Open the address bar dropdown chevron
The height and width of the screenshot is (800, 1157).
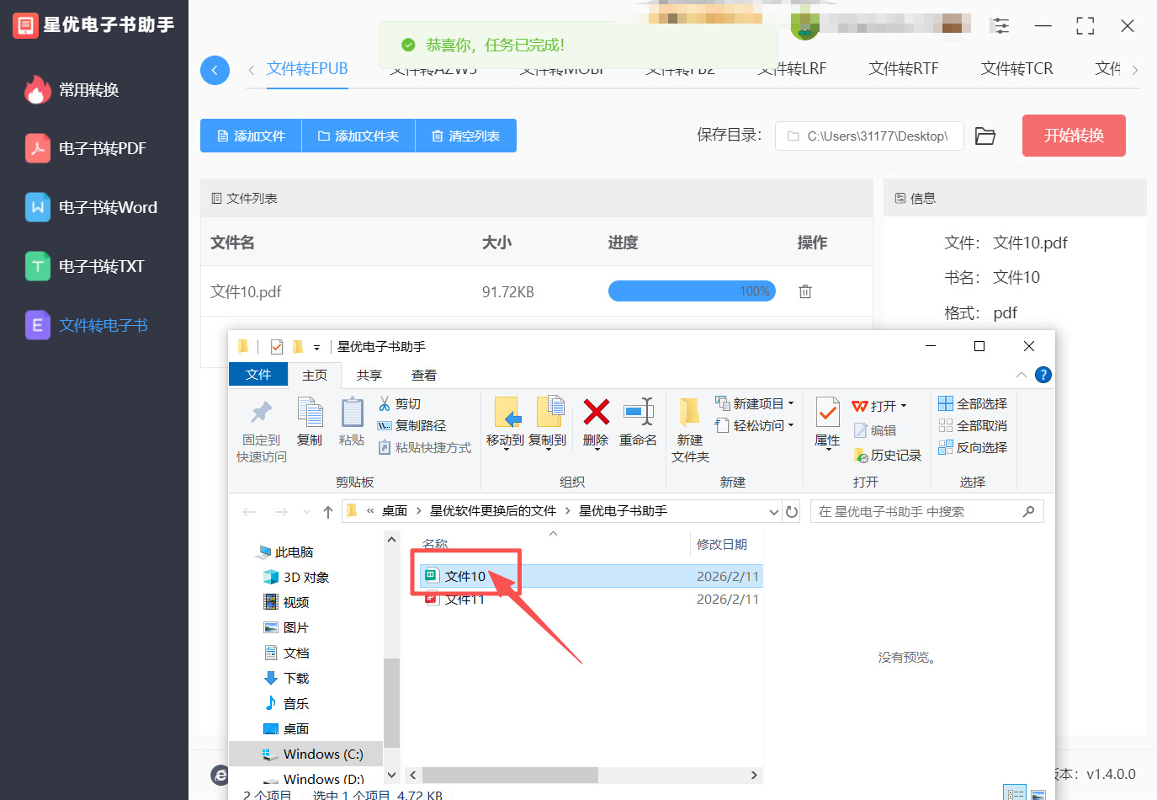[x=773, y=511]
